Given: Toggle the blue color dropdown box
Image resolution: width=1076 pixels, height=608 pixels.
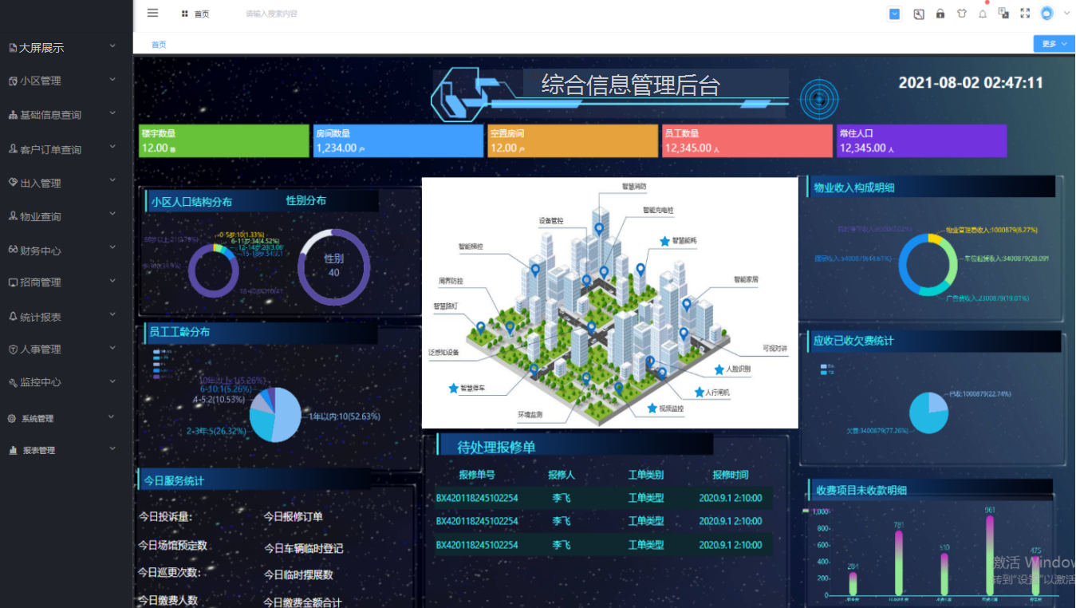Looking at the screenshot, I should tap(895, 14).
